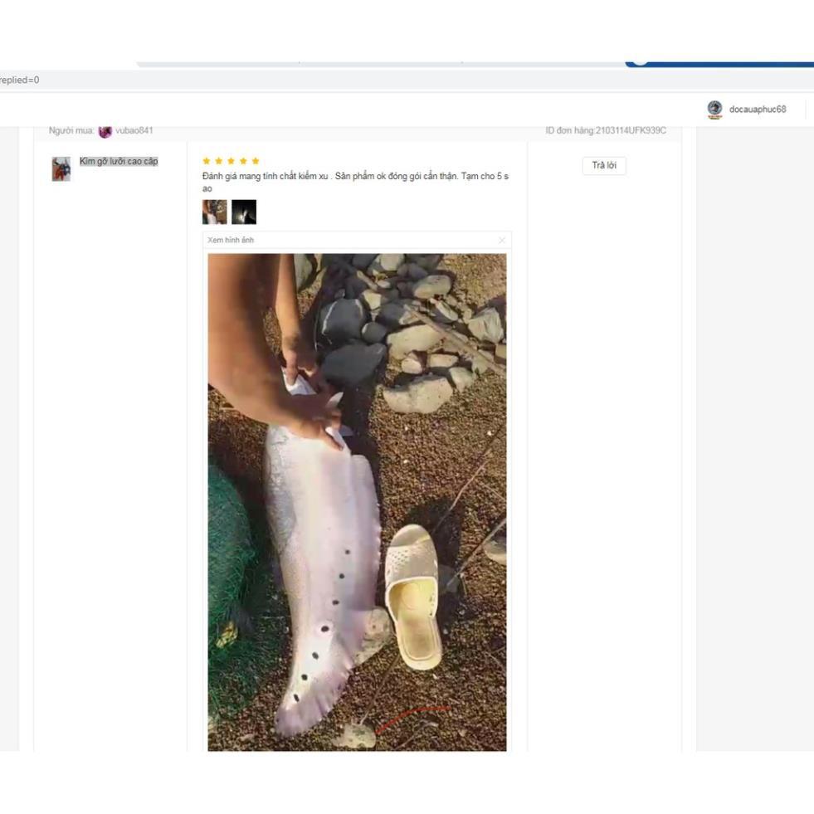The image size is (814, 814).
Task: Click the first rating star
Action: tap(207, 161)
